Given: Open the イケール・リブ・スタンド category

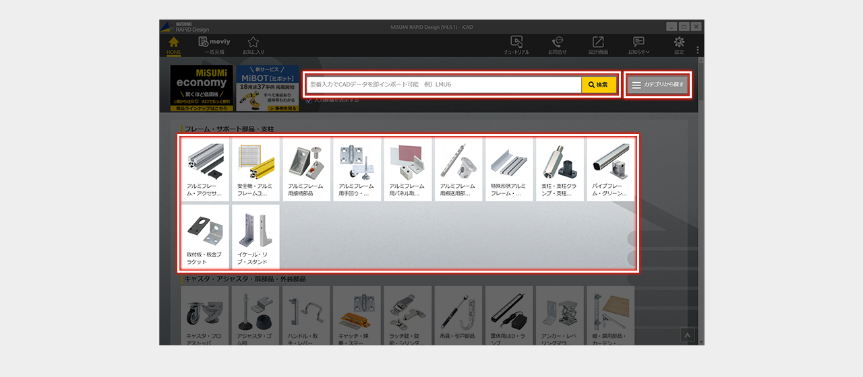Looking at the screenshot, I should [x=256, y=236].
